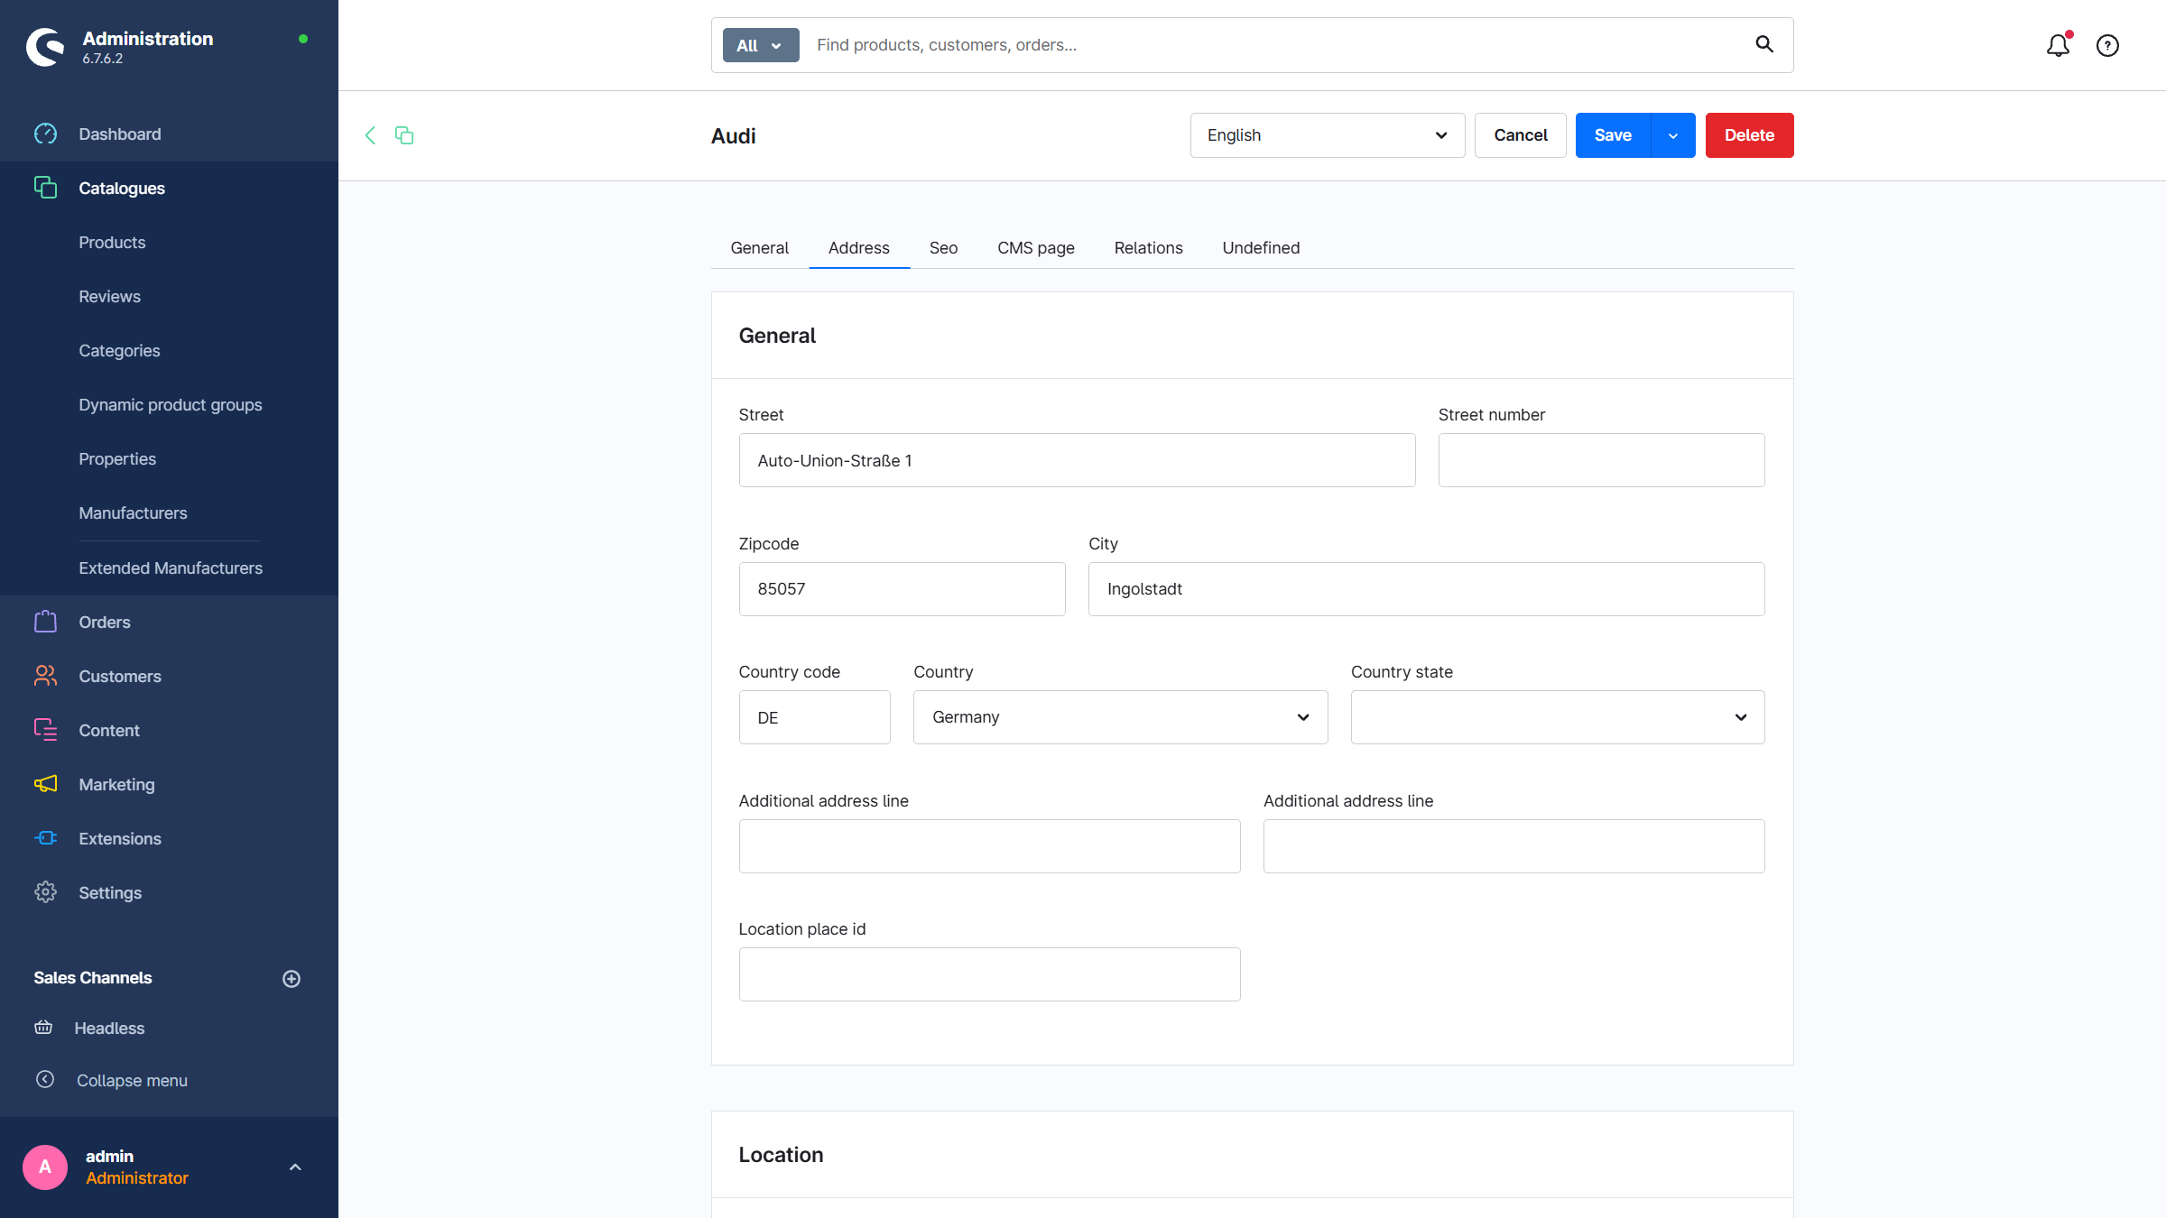Screen dimensions: 2166x1218
Task: Click the help question mark icon
Action: click(x=2107, y=45)
